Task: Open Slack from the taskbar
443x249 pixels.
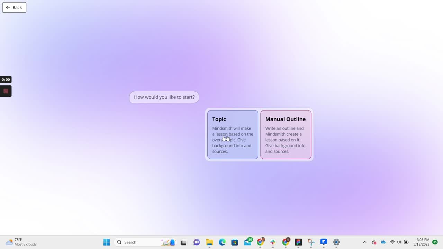Action: pos(273,242)
